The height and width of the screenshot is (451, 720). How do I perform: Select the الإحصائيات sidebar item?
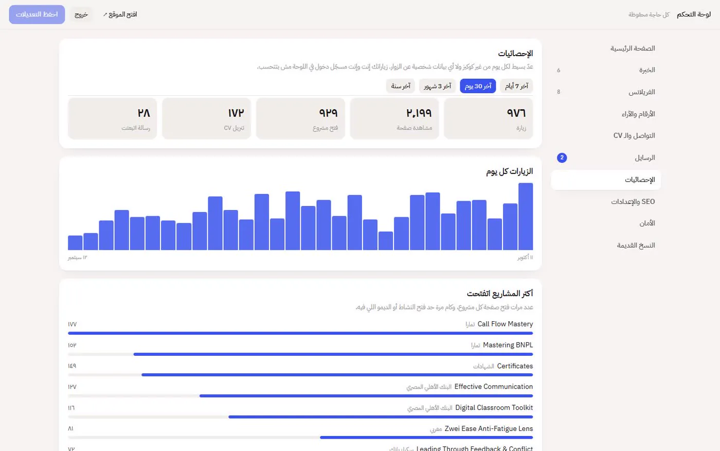[606, 180]
